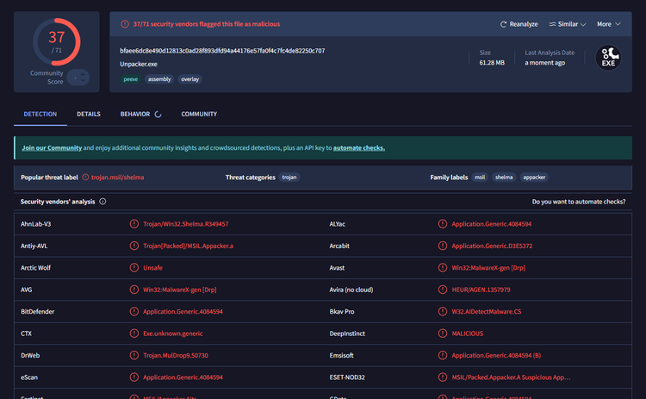This screenshot has height=399, width=646.
Task: Click the alert icon in the ESET-NOD32 row
Action: click(443, 377)
